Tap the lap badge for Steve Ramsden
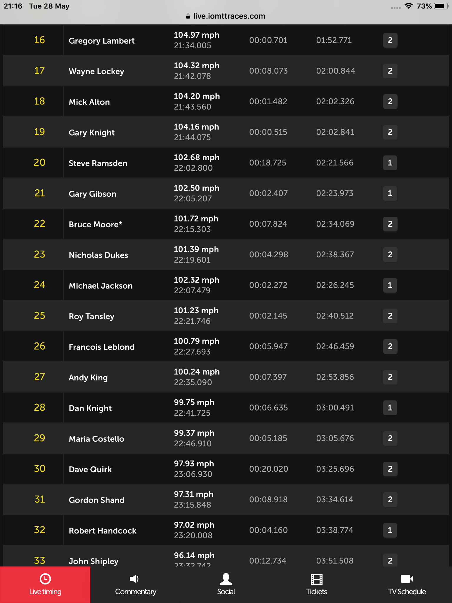 pyautogui.click(x=390, y=163)
